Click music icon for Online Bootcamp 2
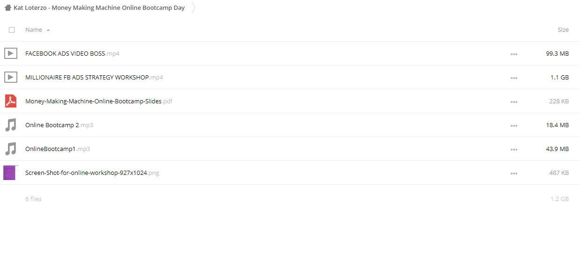The width and height of the screenshot is (580, 267). (11, 125)
